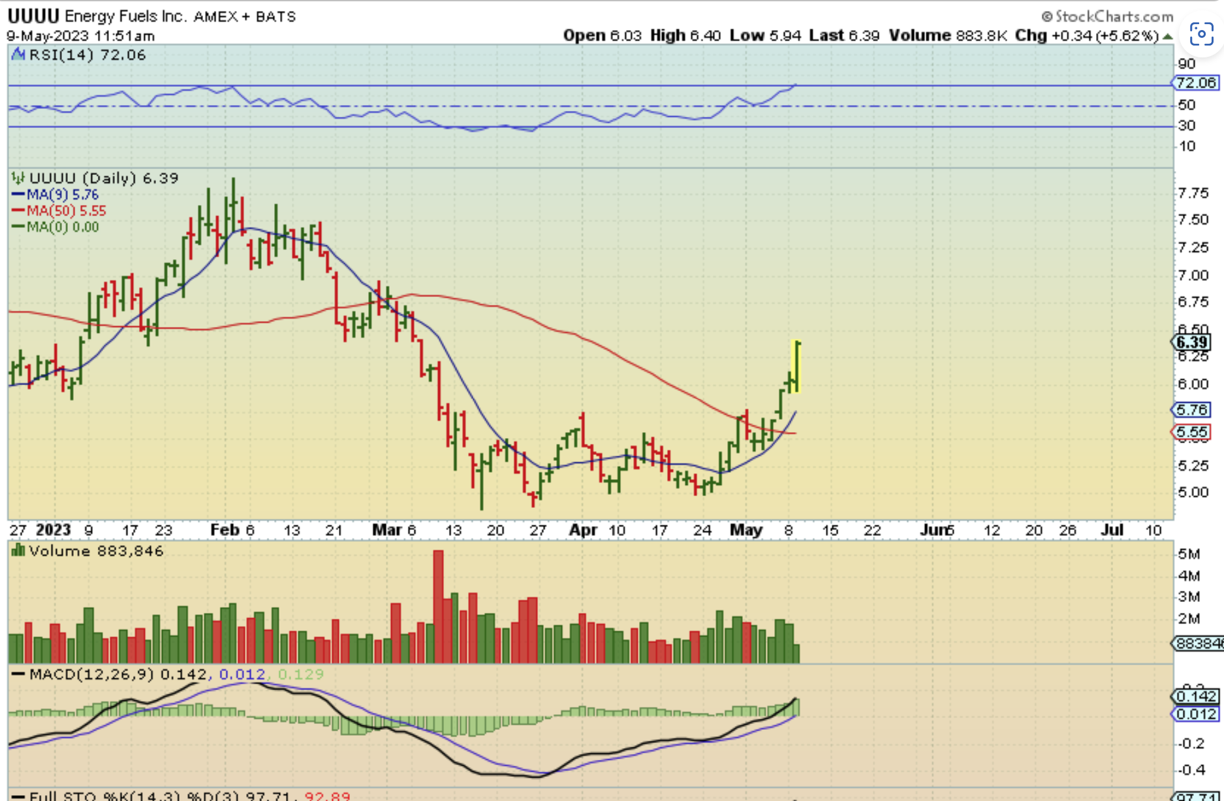Click the Open 6.03 value
Viewport: 1224px width, 801px height.
(x=603, y=35)
